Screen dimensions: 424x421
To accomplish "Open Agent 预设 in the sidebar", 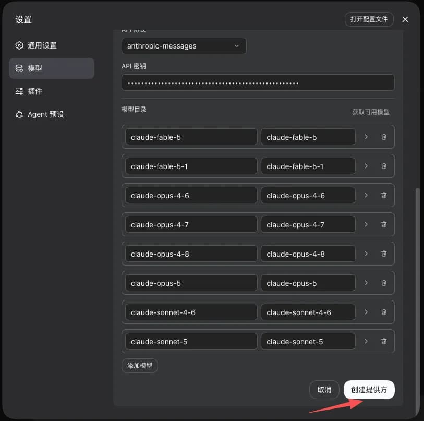I will click(x=52, y=114).
